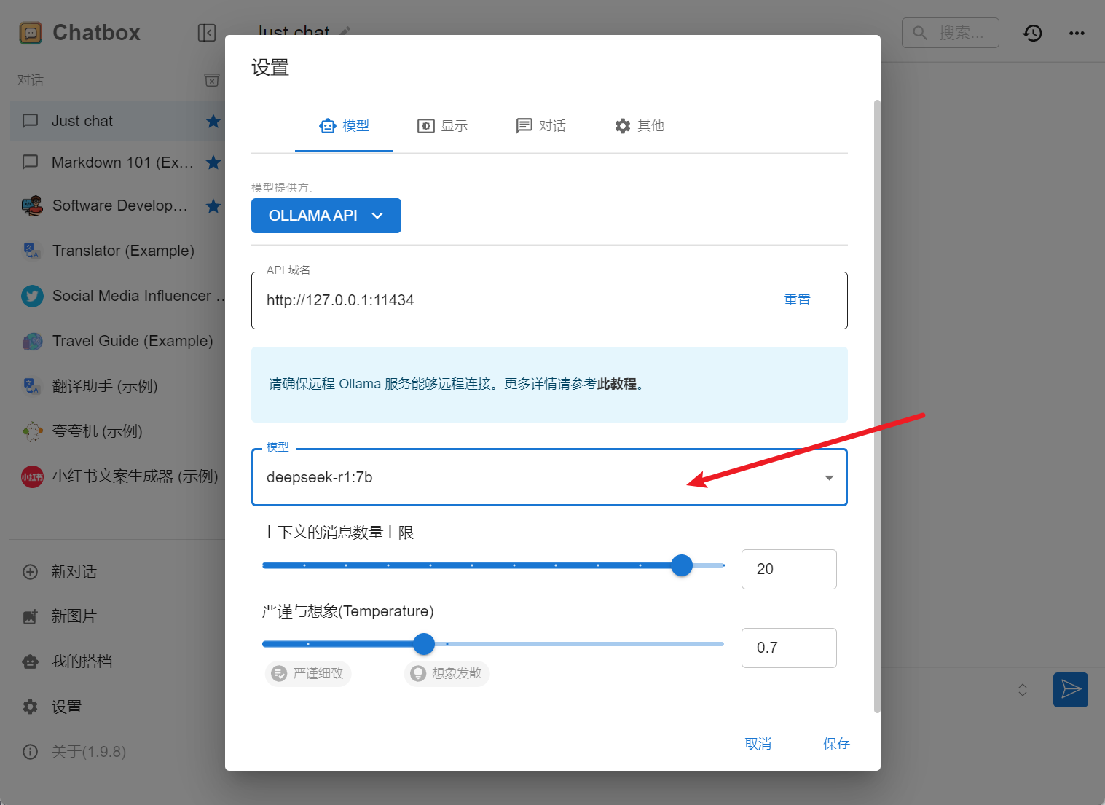Click the sidebar 设置 gear icon

[x=31, y=707]
